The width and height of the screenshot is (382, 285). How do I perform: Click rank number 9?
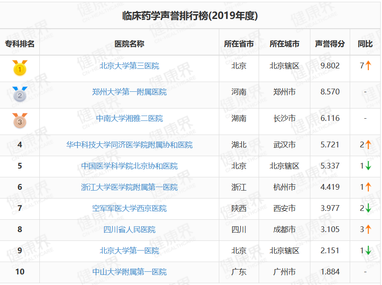20,251
